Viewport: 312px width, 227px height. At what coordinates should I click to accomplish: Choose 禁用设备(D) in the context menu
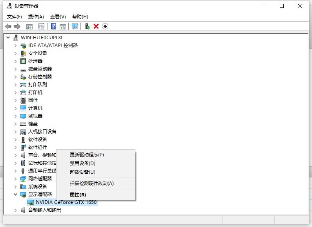[82, 163]
